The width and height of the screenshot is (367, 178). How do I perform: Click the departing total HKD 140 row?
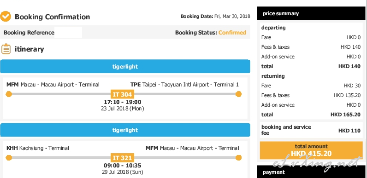coord(311,66)
